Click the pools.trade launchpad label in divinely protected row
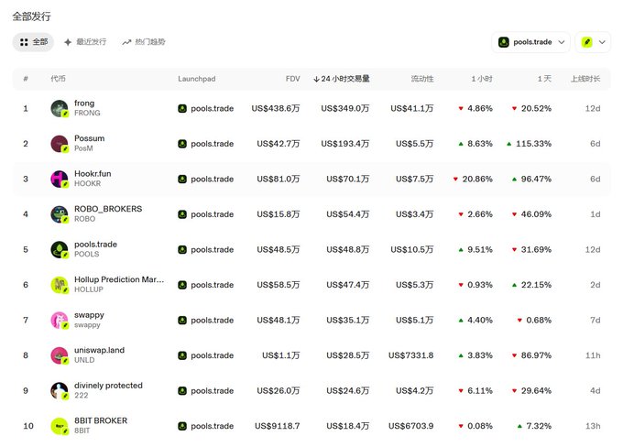The image size is (623, 447). click(213, 391)
